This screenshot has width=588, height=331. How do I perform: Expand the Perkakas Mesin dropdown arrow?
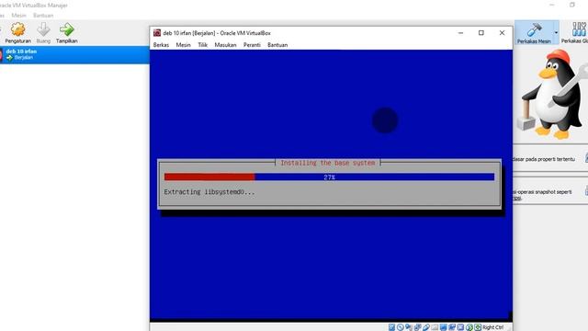point(556,33)
